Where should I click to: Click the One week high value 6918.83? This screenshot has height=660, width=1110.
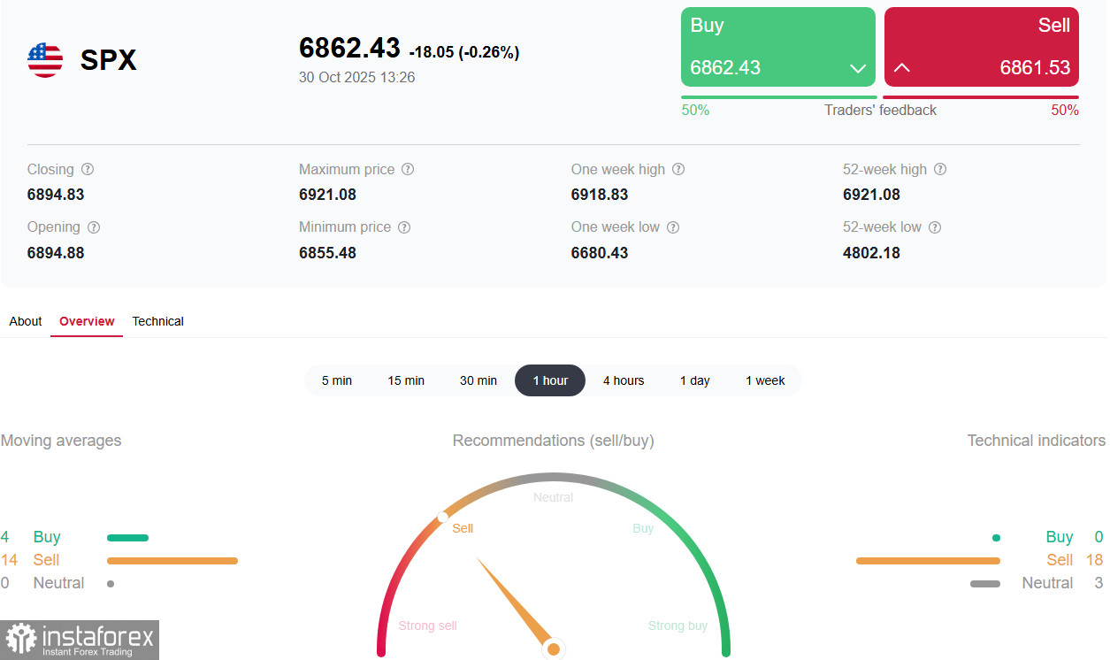(600, 195)
